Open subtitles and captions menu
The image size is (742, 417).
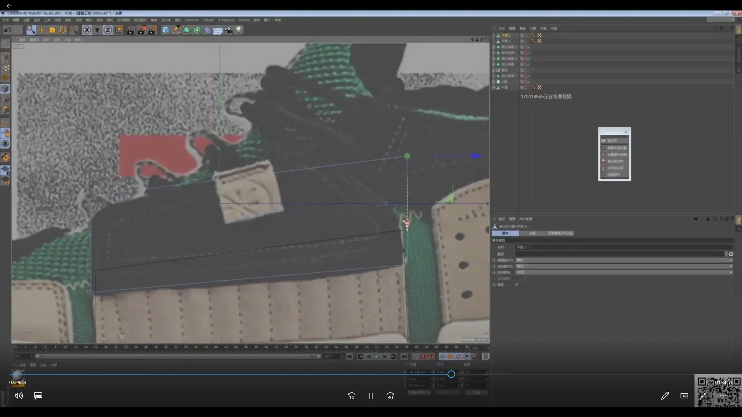click(x=38, y=396)
